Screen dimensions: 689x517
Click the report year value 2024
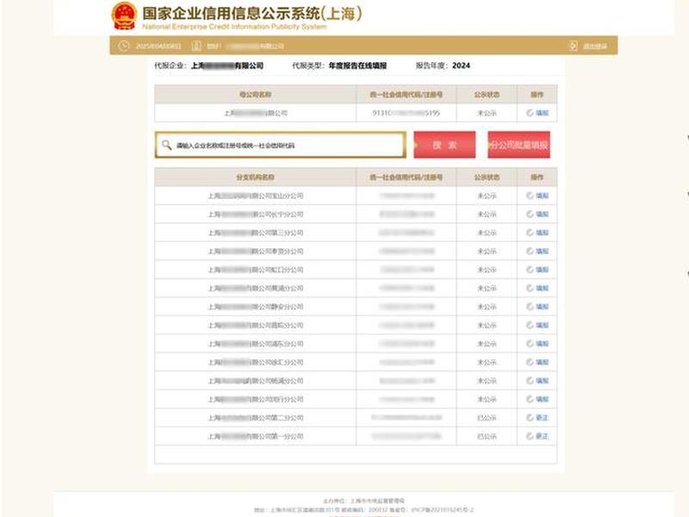(x=461, y=65)
